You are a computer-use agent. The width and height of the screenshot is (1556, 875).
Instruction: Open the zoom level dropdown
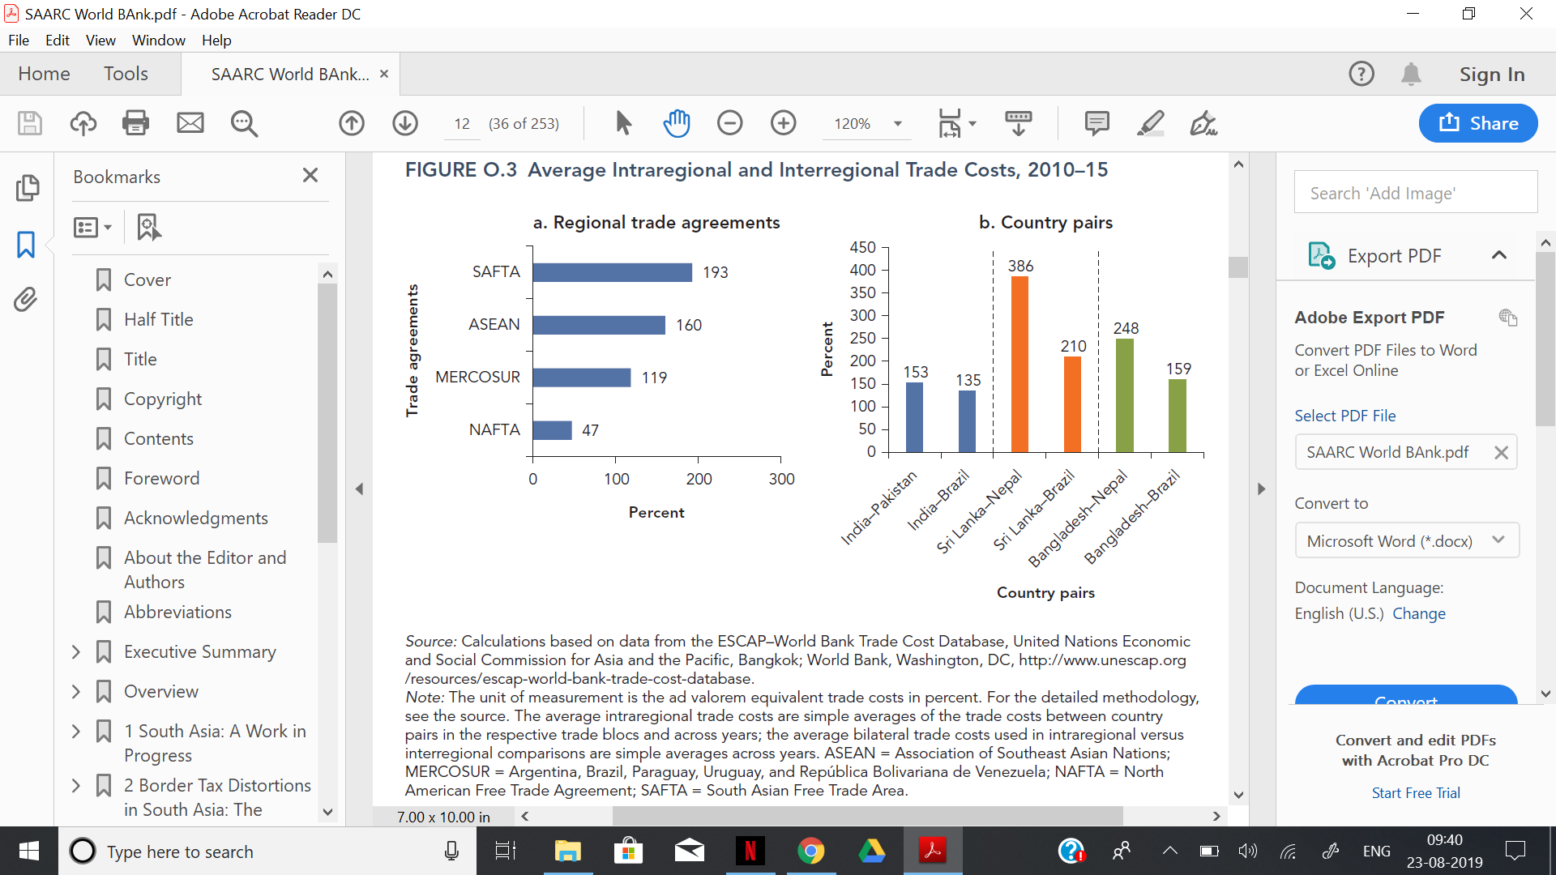897,123
